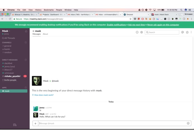Open the View menu in the menu bar
The image size is (194, 138).
click(30, 10)
